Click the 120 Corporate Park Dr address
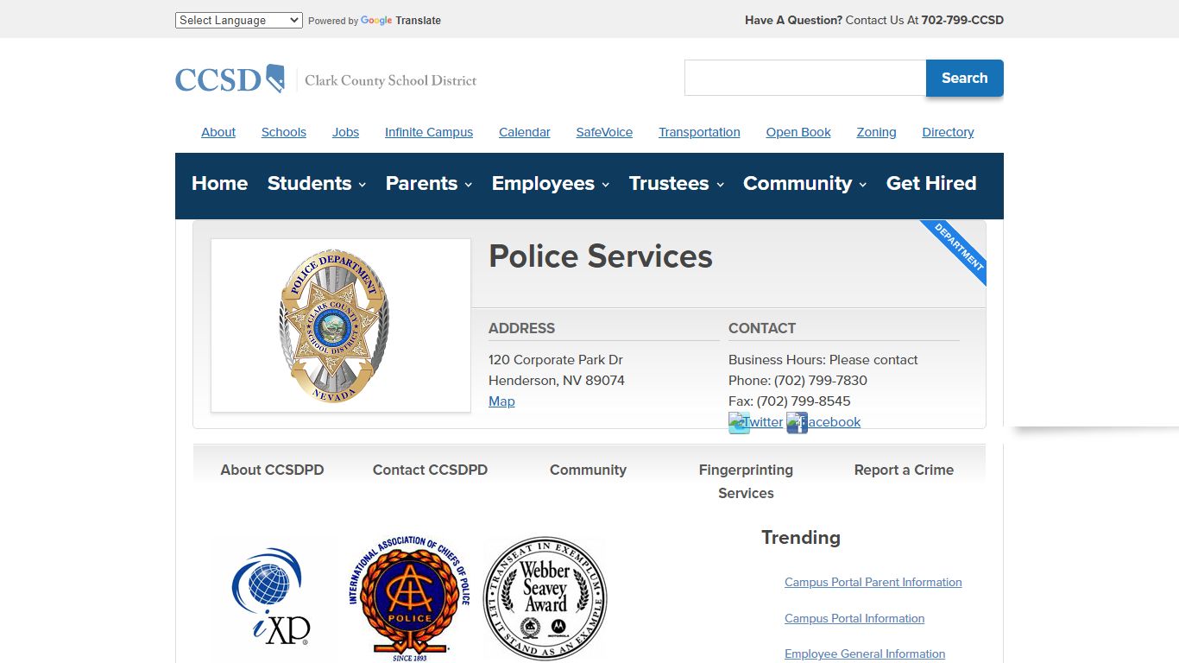1179x663 pixels. tap(556, 360)
